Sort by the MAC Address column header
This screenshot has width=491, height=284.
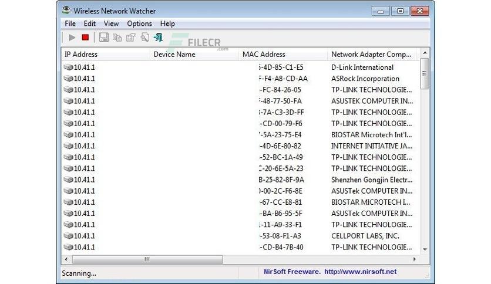pyautogui.click(x=283, y=54)
